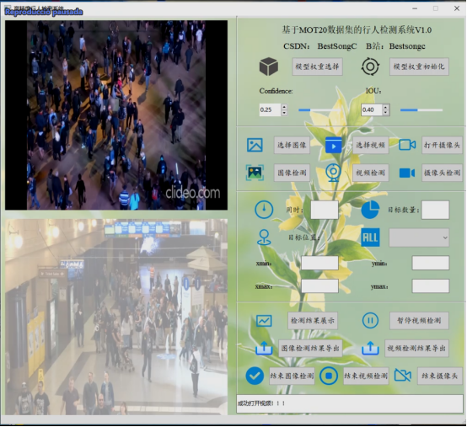
Task: Decrease IOU with spinbox down arrow
Action: [386, 113]
